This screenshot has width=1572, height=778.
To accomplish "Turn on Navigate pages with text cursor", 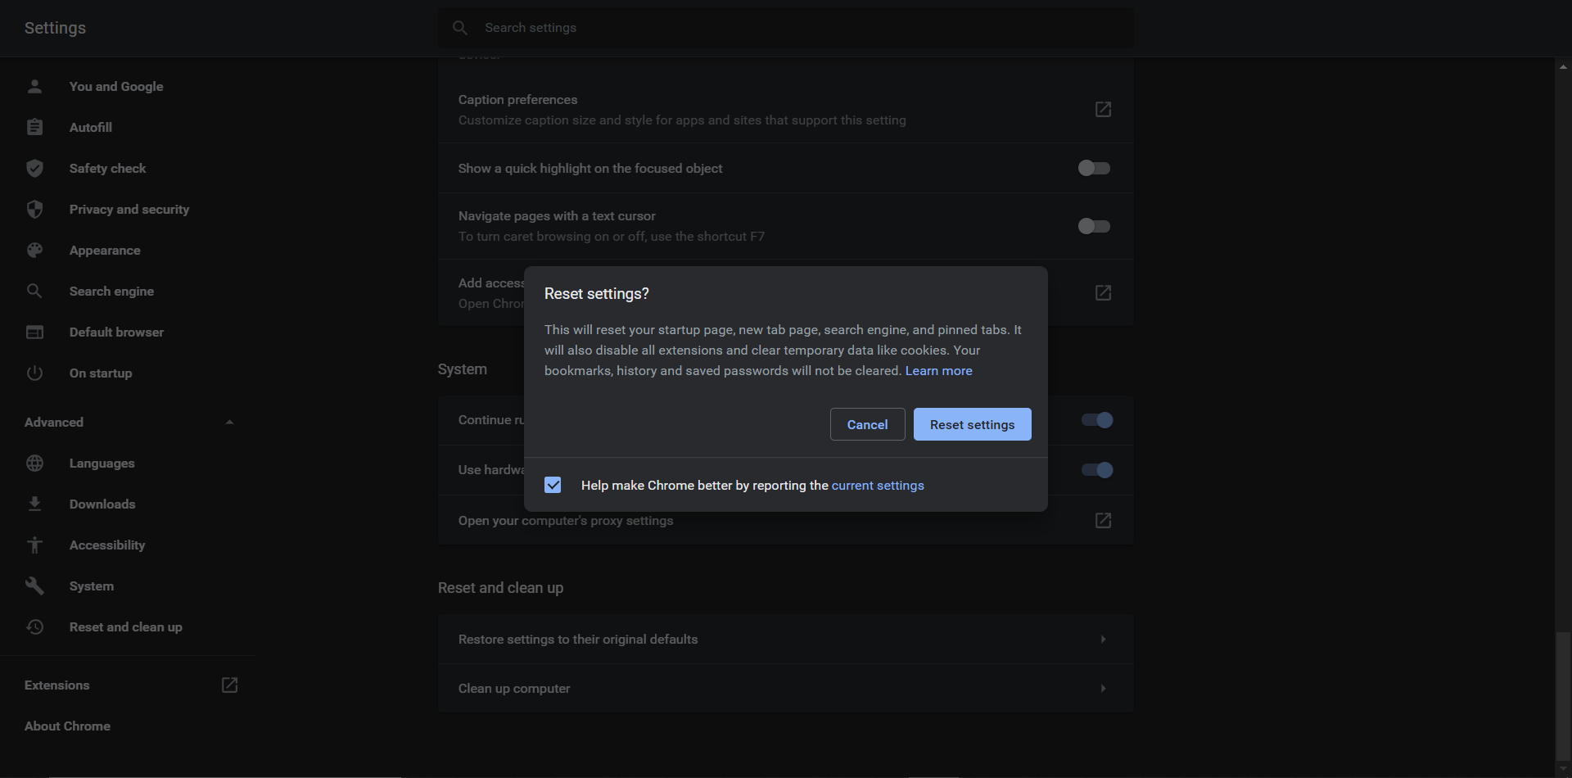I will pyautogui.click(x=1094, y=226).
